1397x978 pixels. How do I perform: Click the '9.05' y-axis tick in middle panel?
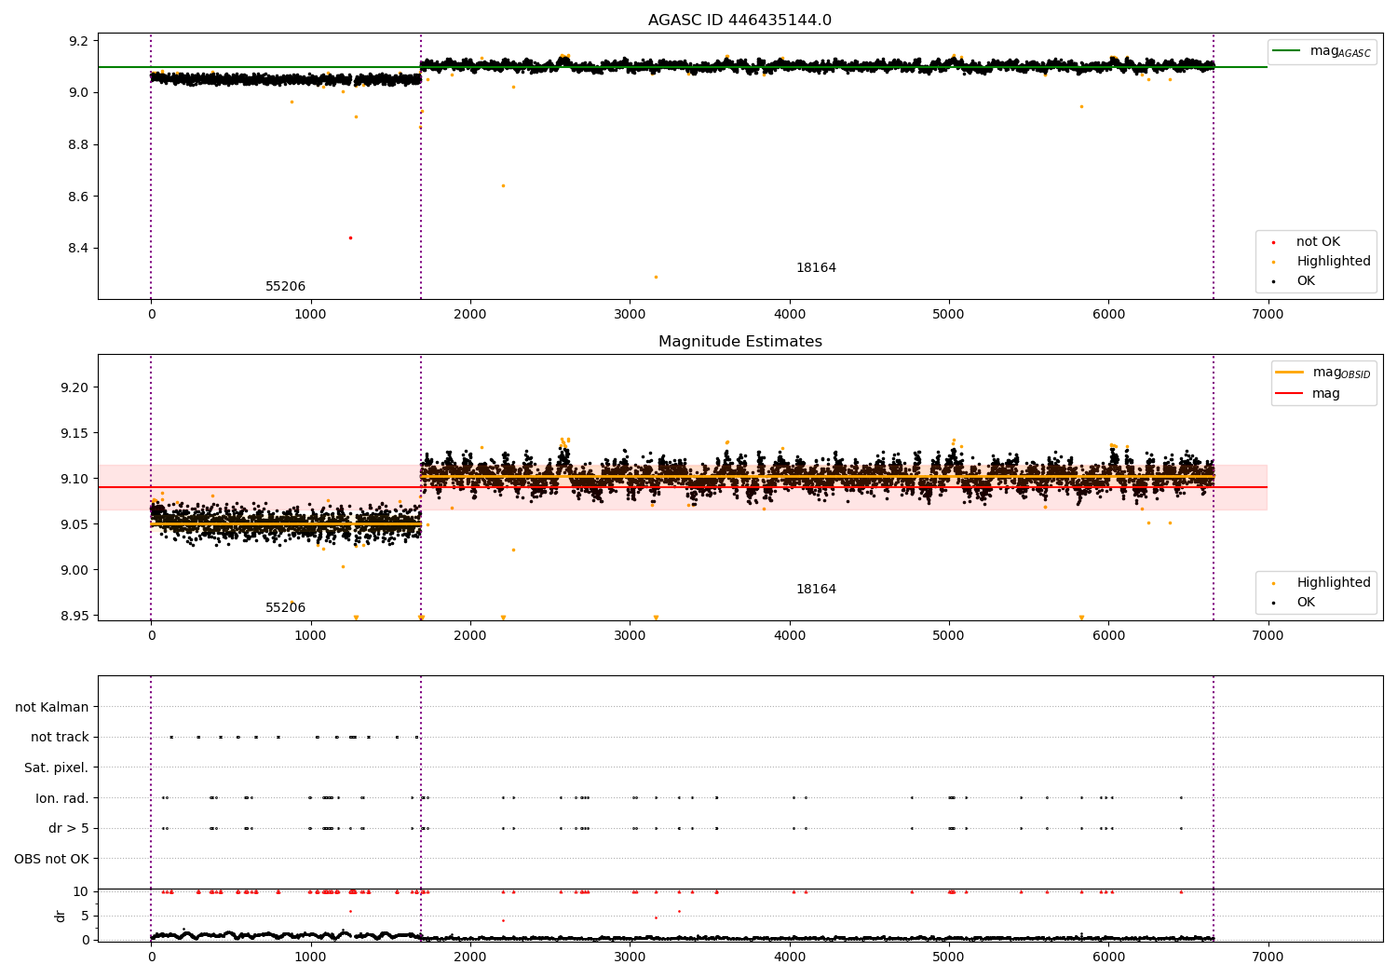[76, 524]
